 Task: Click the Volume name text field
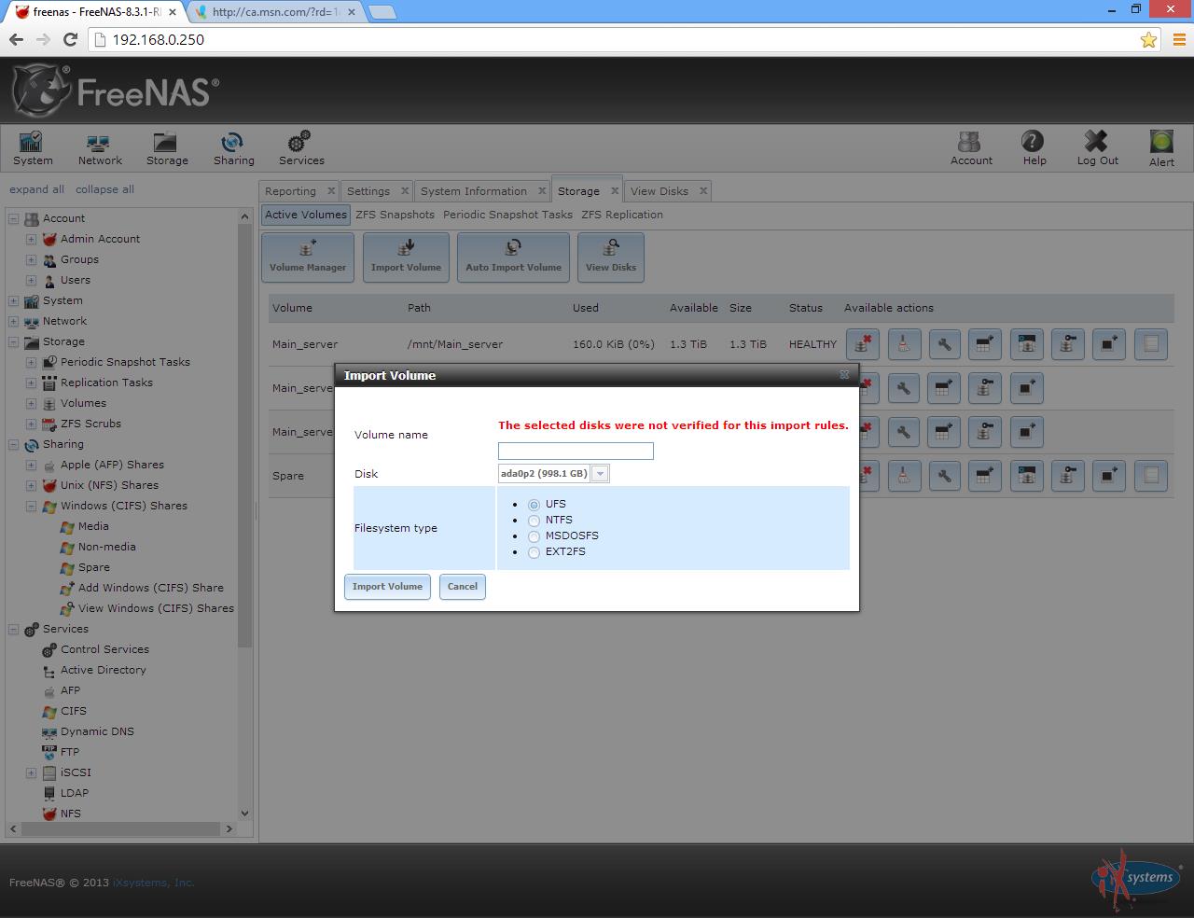pos(576,452)
